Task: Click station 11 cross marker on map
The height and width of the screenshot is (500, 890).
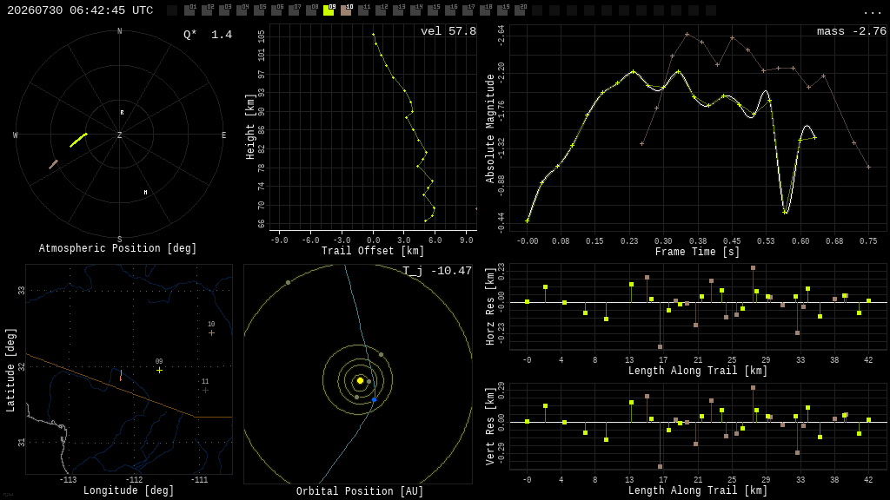Action: tap(205, 390)
